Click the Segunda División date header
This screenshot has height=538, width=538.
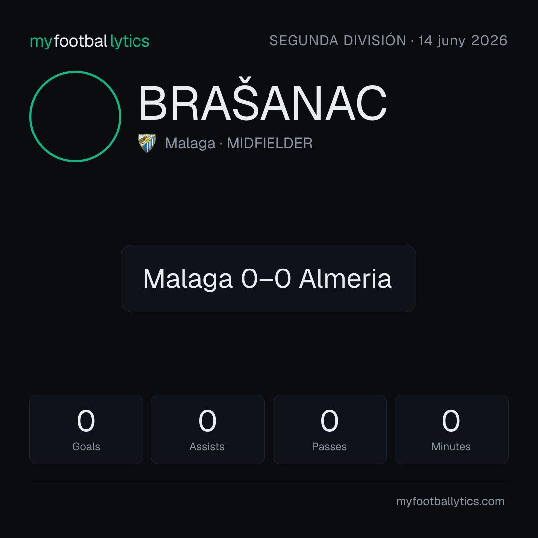tap(389, 41)
